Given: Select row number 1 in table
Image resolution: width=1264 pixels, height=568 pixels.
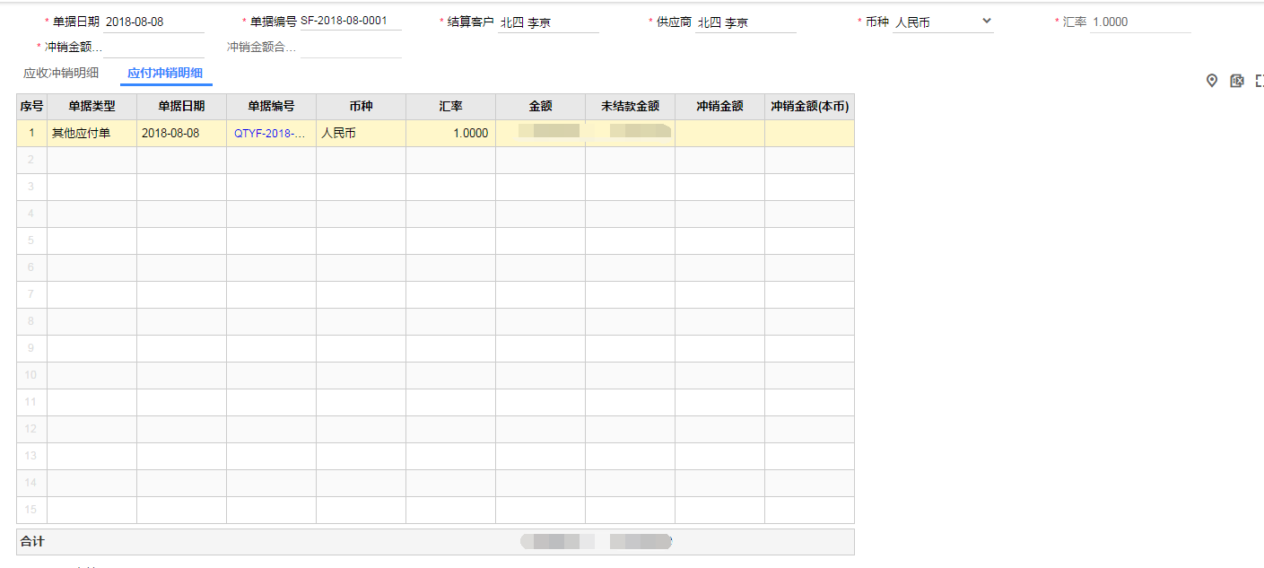Looking at the screenshot, I should pyautogui.click(x=31, y=133).
